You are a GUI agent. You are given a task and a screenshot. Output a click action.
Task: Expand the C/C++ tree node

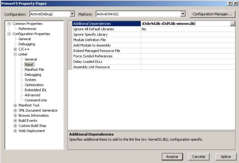[x=15, y=49]
